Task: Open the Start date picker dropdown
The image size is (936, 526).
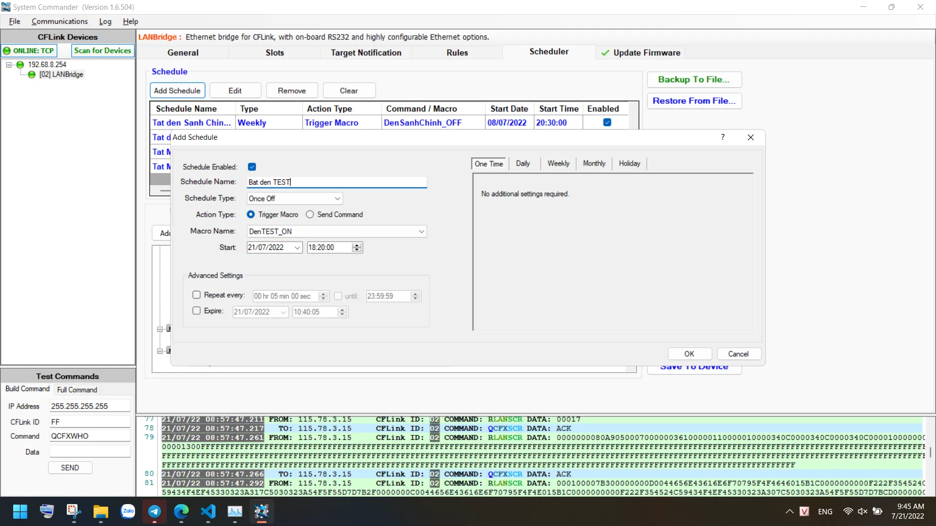Action: [x=297, y=247]
